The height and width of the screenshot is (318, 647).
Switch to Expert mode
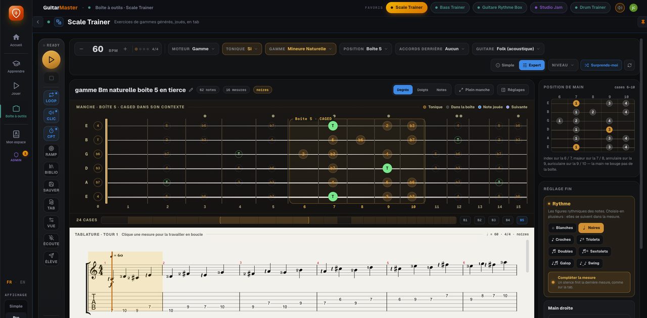coord(532,65)
